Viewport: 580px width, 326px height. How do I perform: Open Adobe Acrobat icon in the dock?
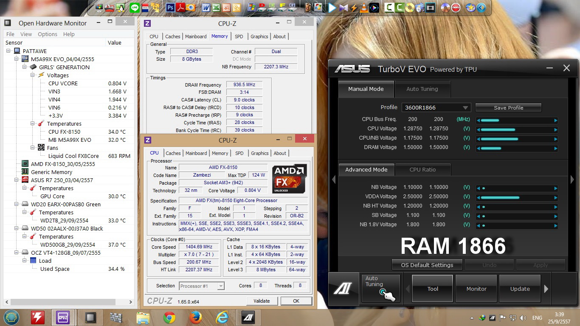pos(180,8)
